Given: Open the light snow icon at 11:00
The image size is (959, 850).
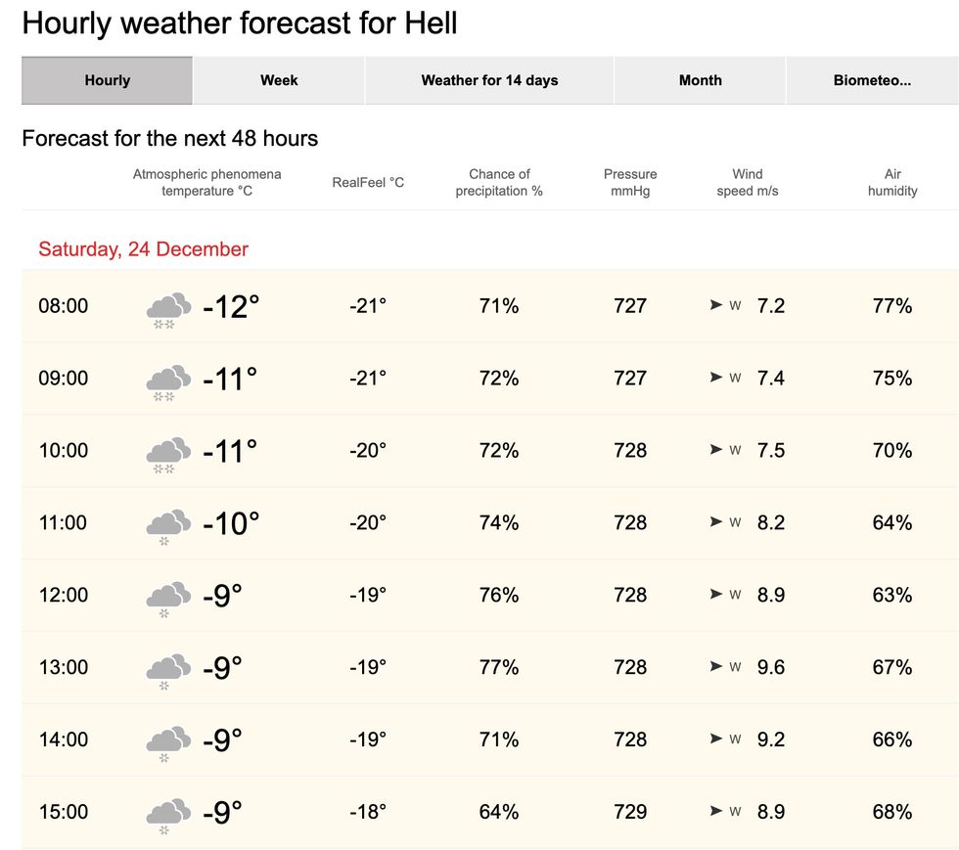Looking at the screenshot, I should [166, 522].
